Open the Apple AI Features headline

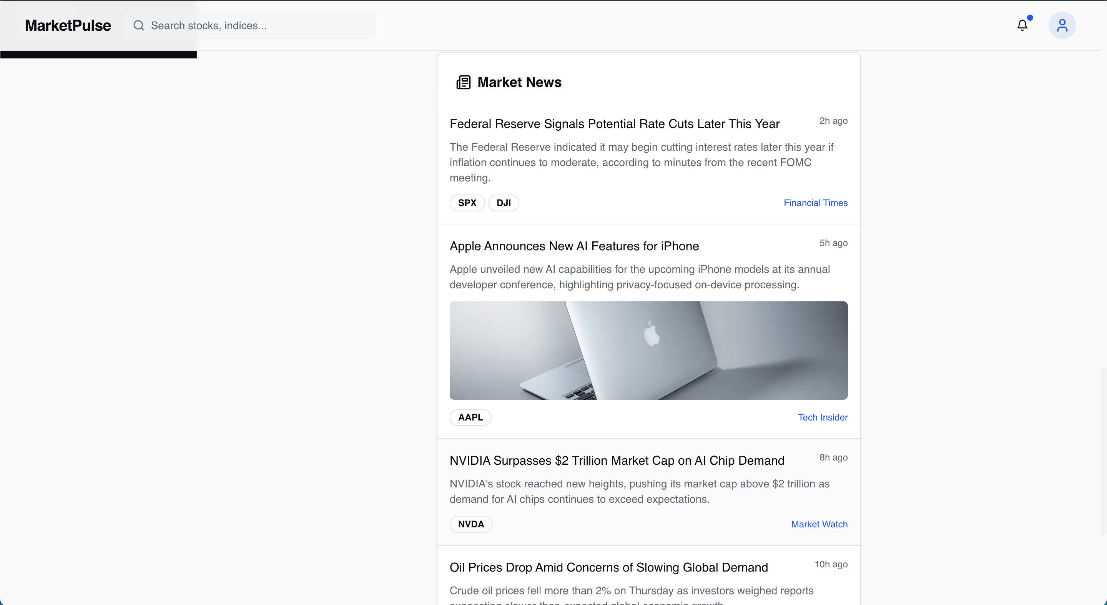pos(574,246)
